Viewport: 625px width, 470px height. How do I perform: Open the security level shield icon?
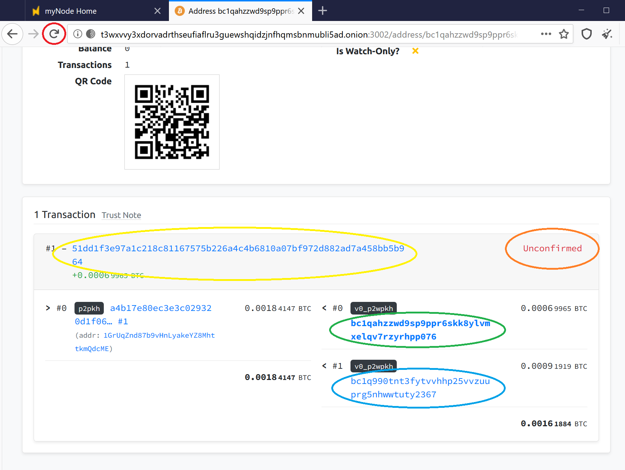click(x=586, y=34)
